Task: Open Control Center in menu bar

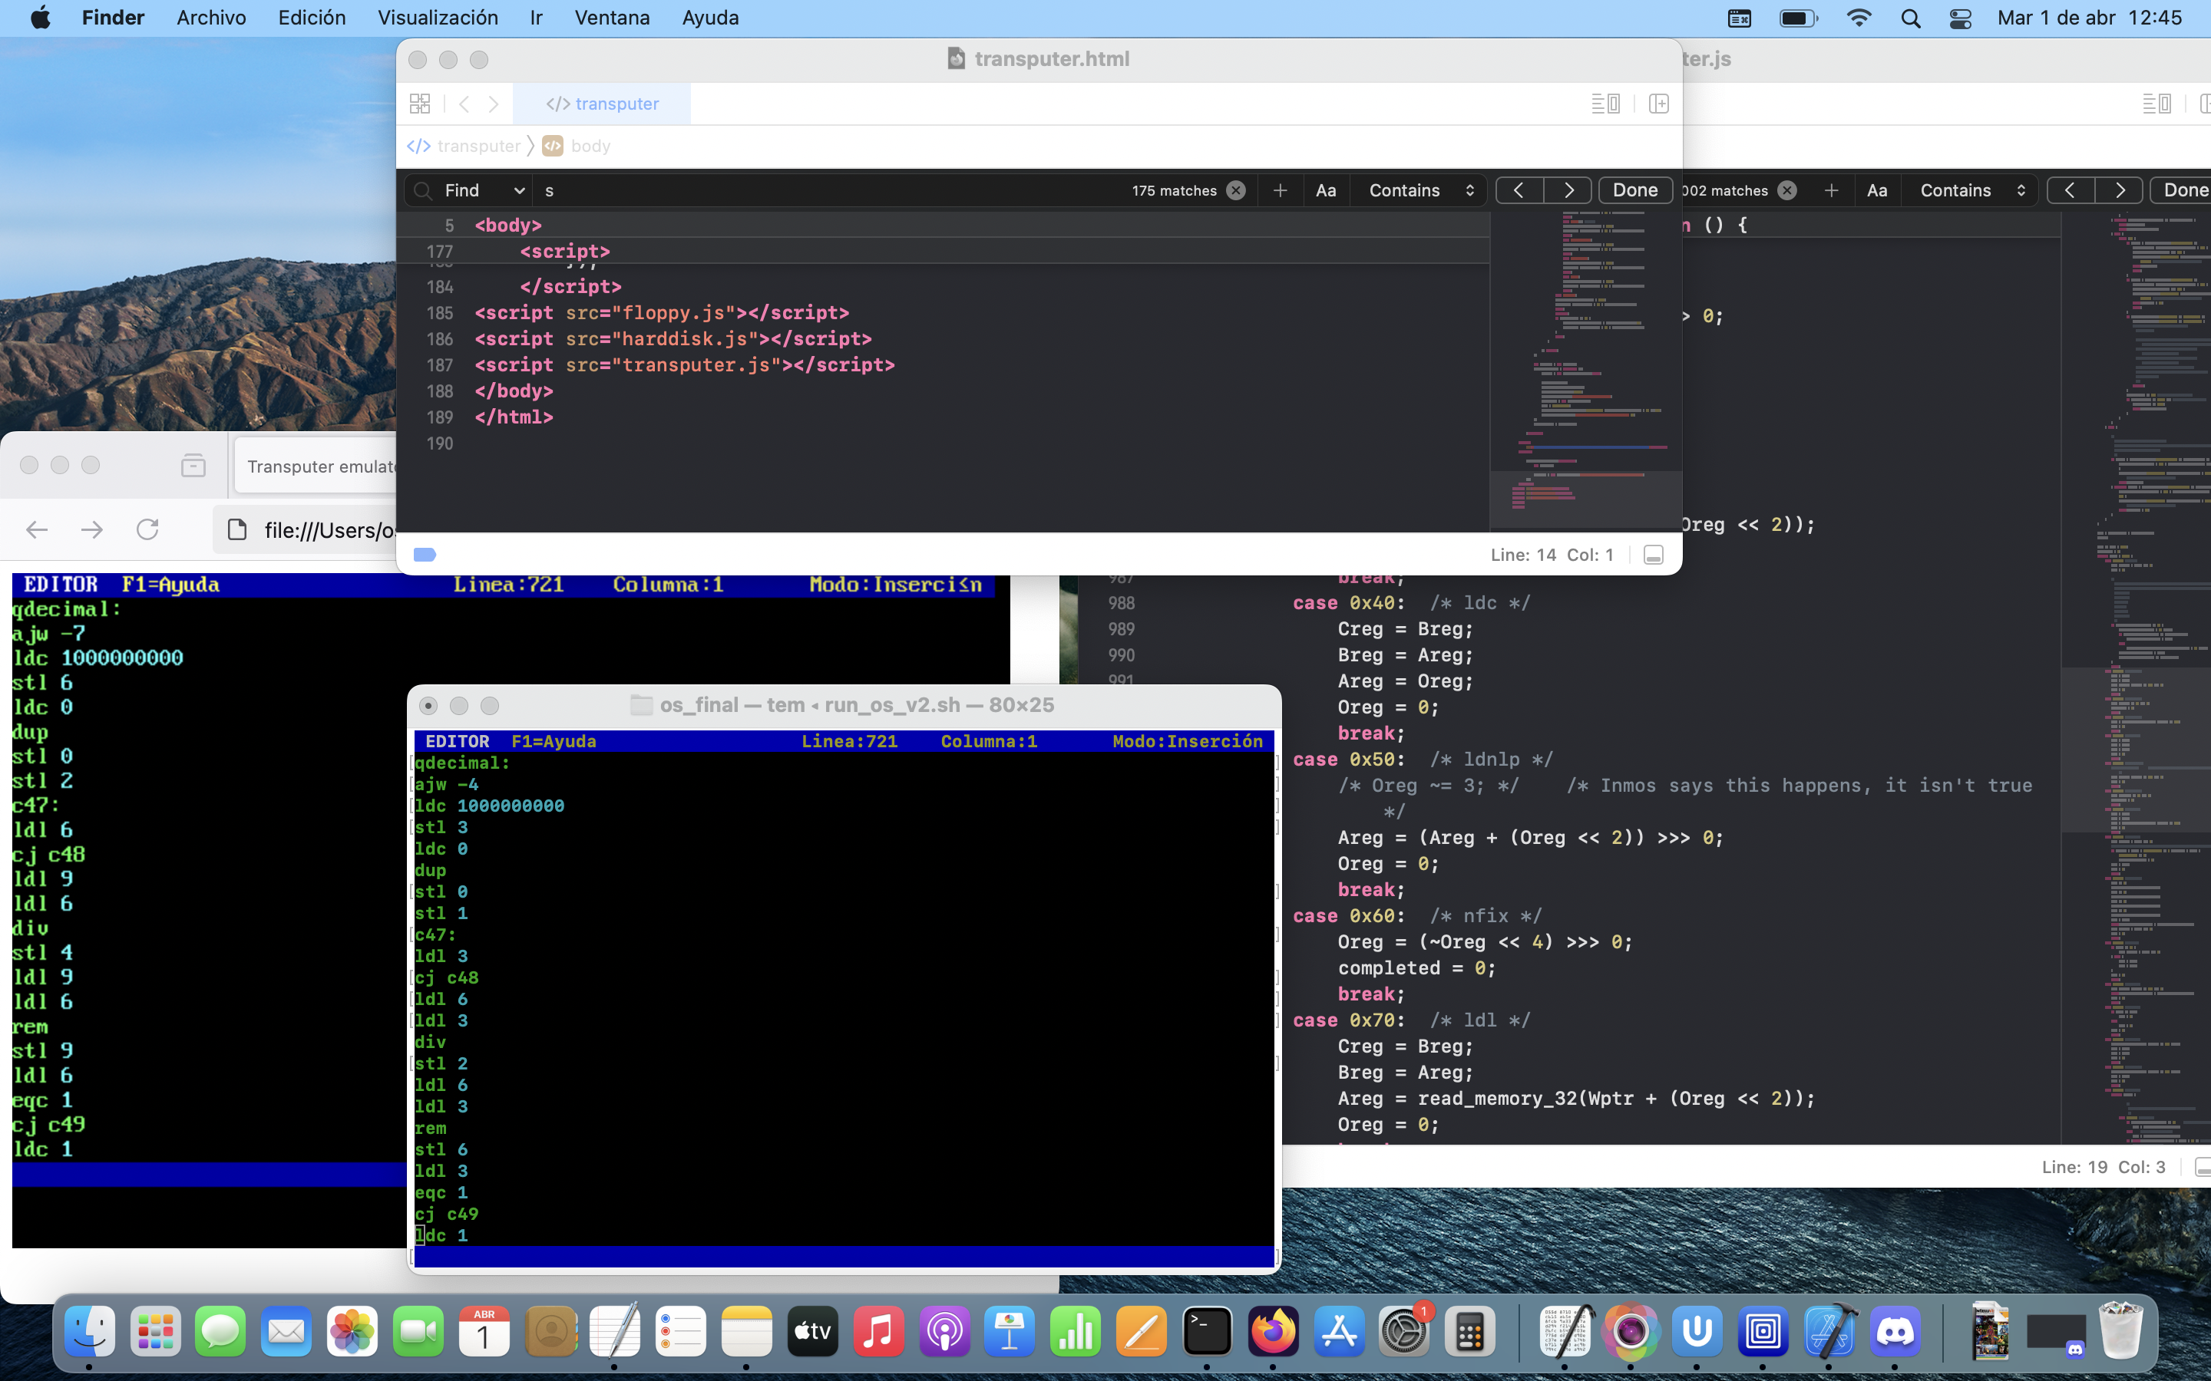Action: click(x=1960, y=18)
